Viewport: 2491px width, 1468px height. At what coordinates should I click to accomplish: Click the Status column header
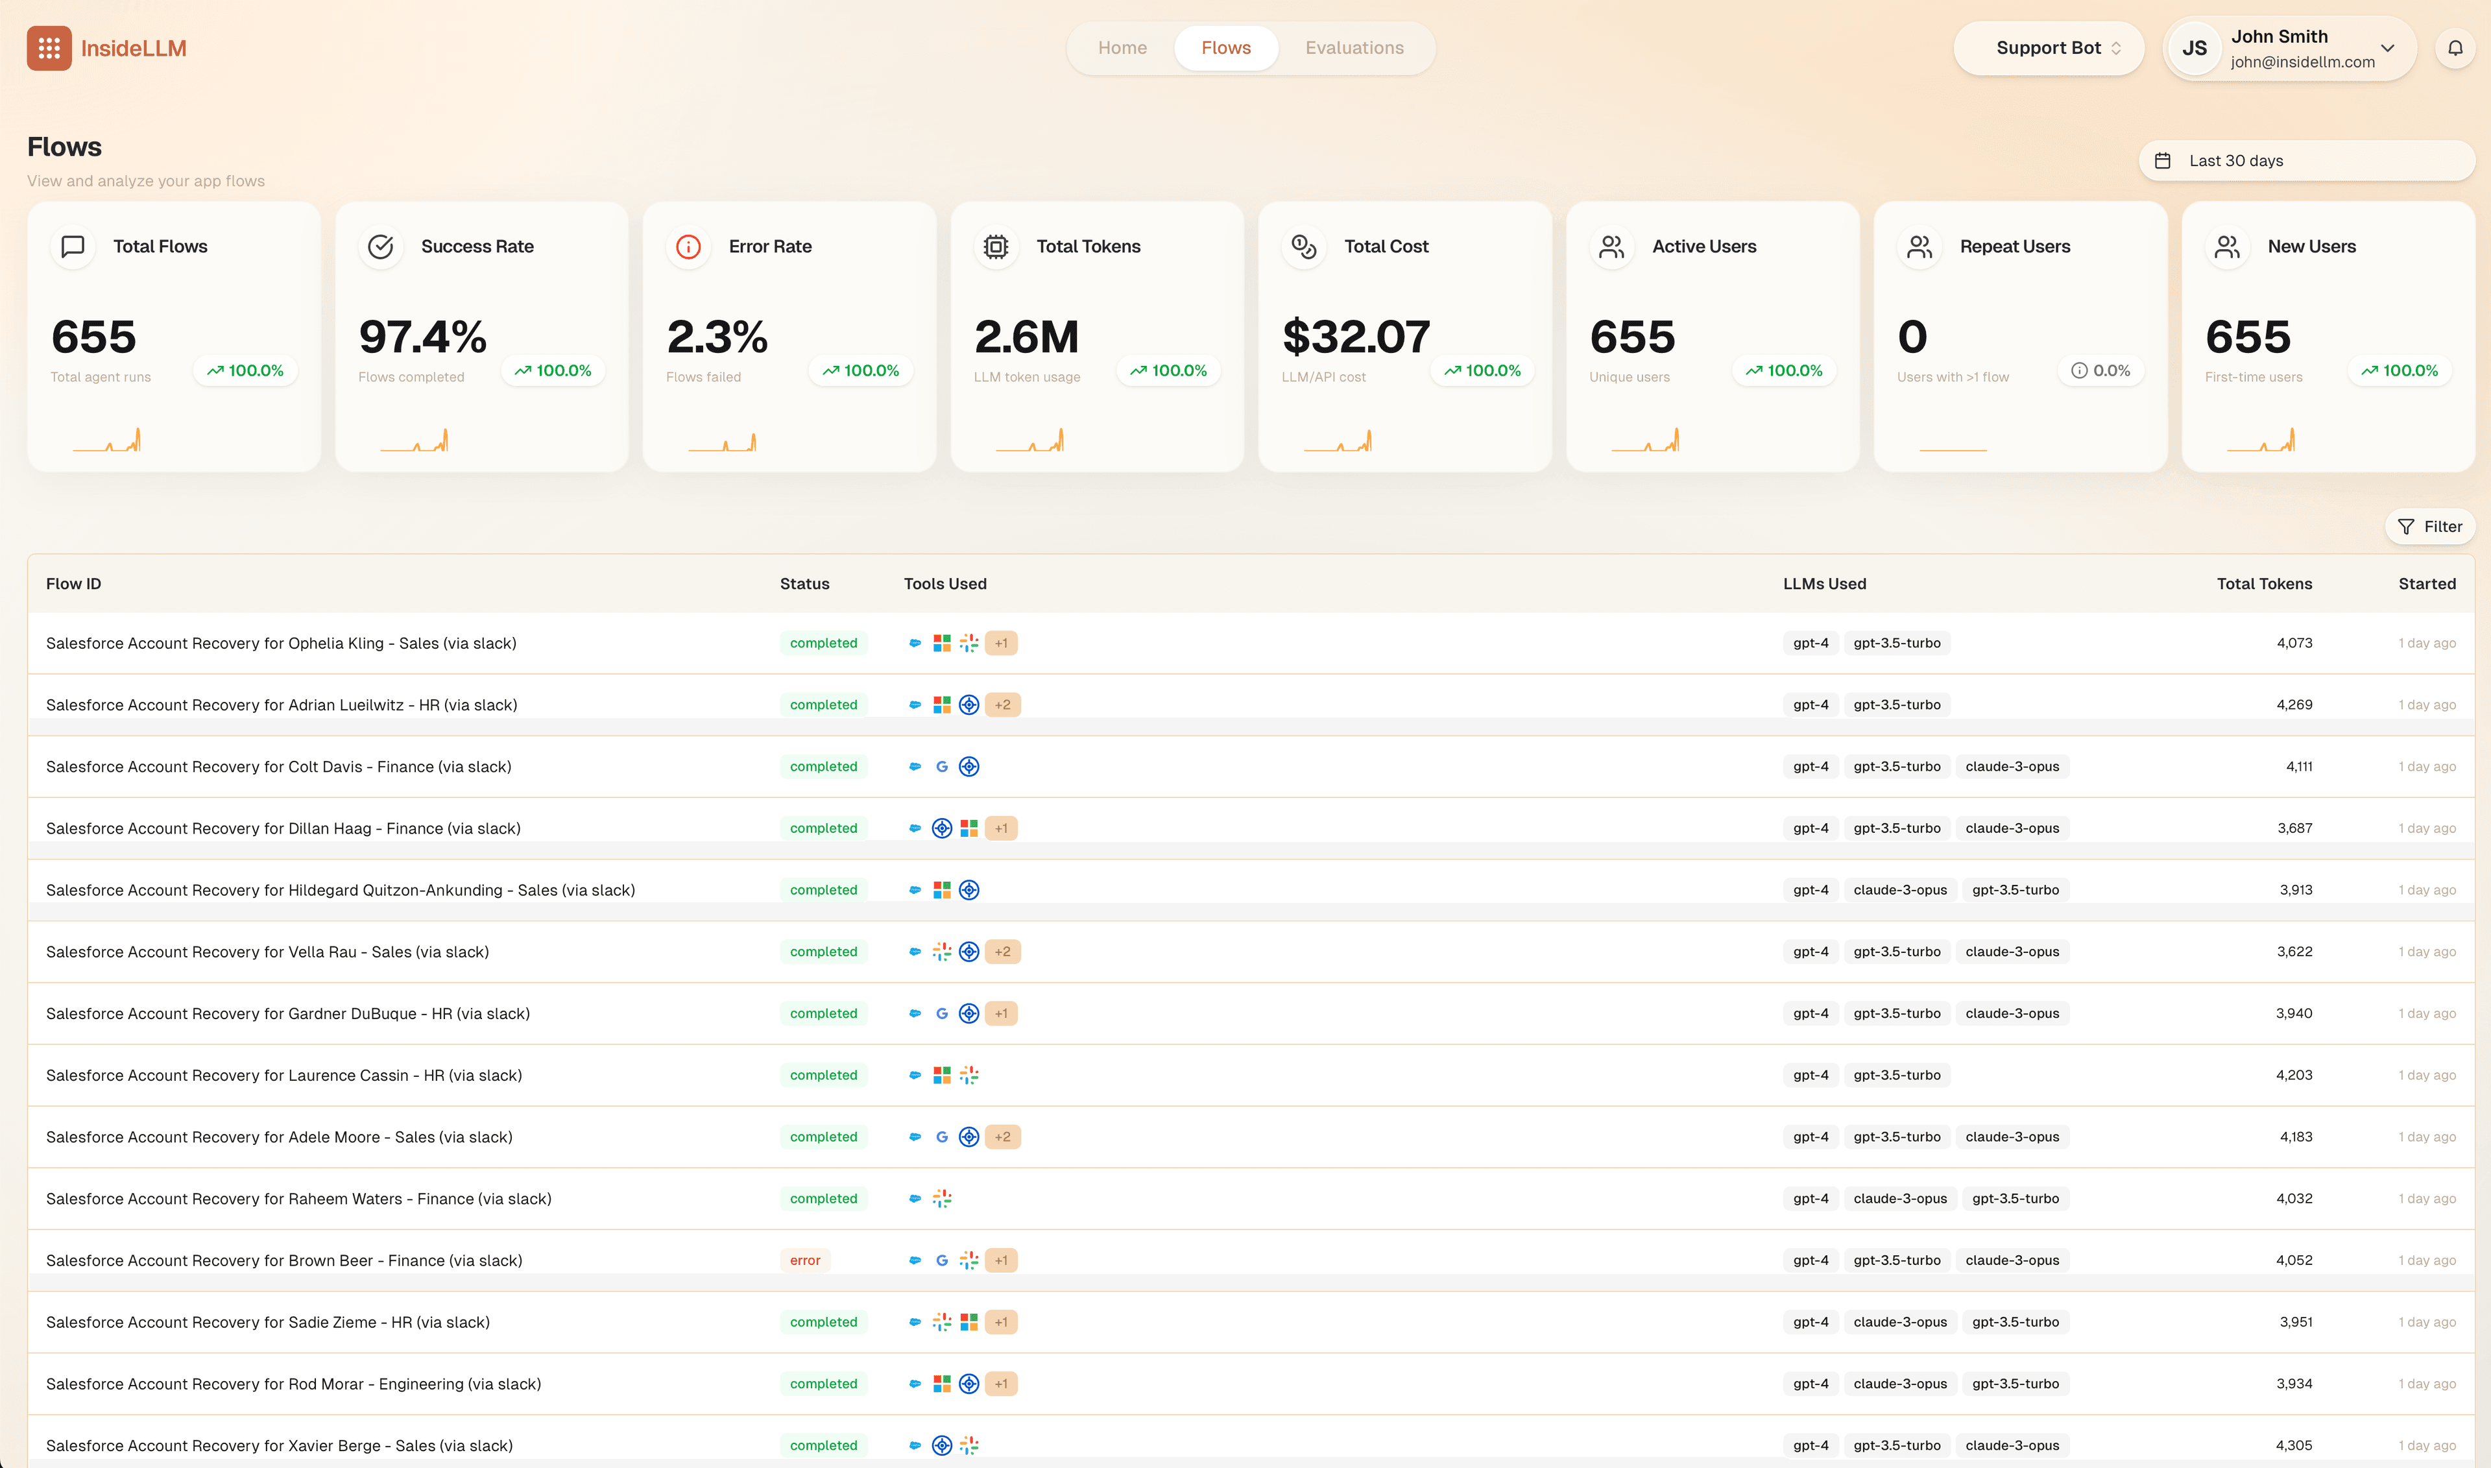[x=804, y=584]
